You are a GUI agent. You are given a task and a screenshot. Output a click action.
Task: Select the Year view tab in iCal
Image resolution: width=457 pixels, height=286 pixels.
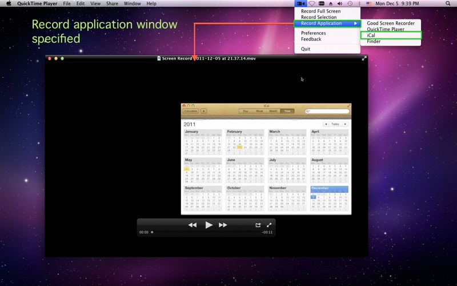click(287, 111)
